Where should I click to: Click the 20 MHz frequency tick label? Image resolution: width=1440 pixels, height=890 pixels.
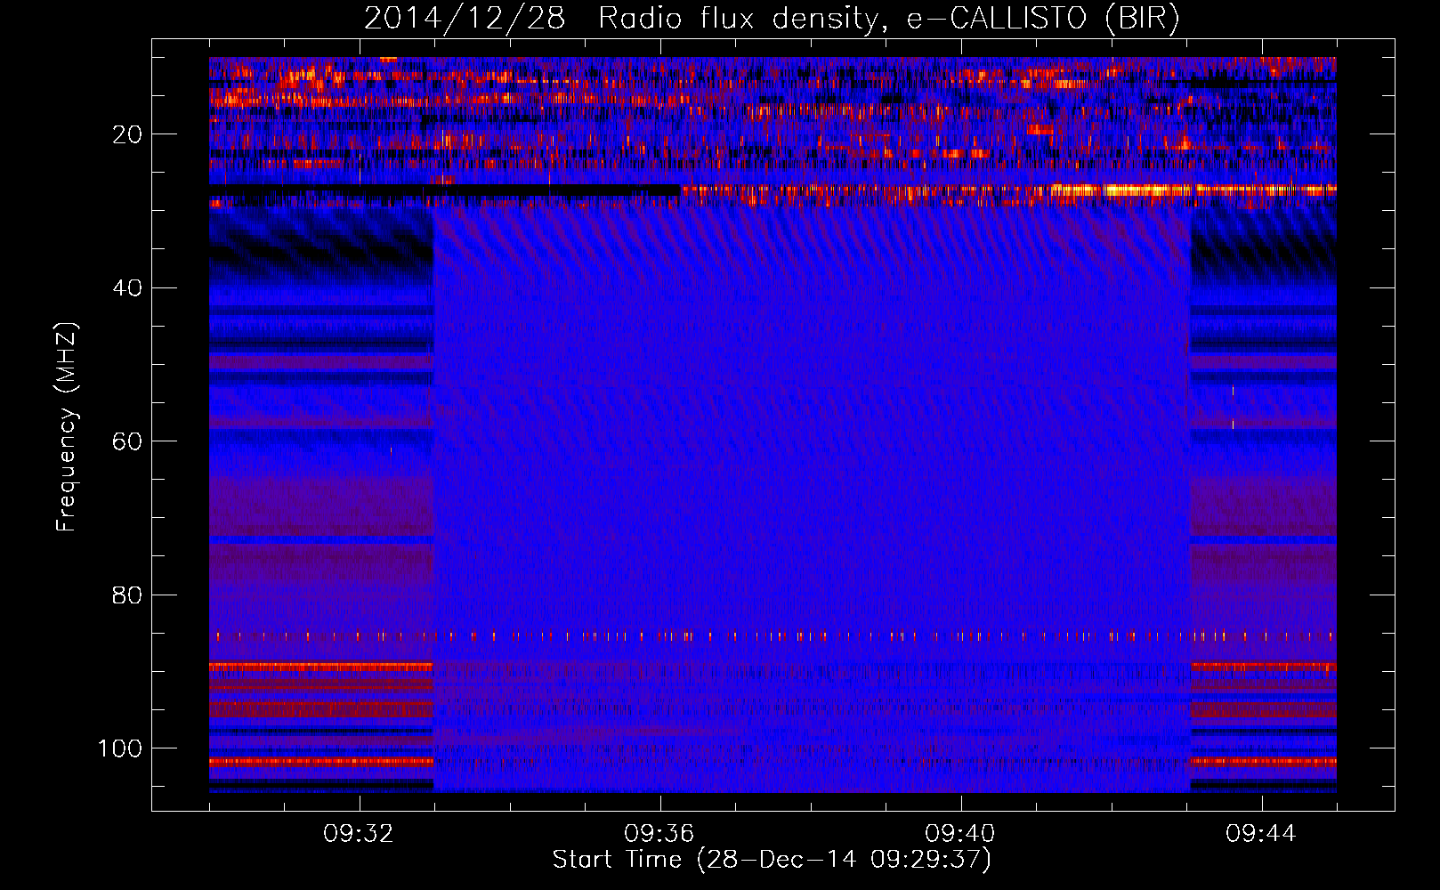point(127,134)
